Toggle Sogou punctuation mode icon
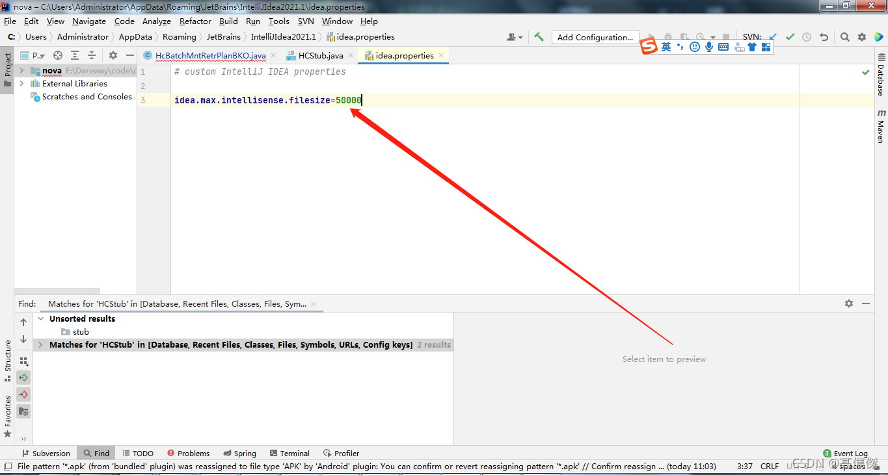Screen dimensions: 888x475 pos(680,47)
